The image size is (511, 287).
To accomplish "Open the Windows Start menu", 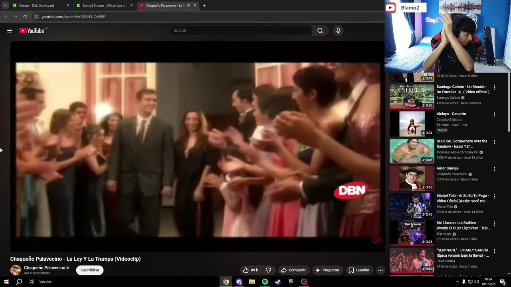I will click(x=6, y=282).
